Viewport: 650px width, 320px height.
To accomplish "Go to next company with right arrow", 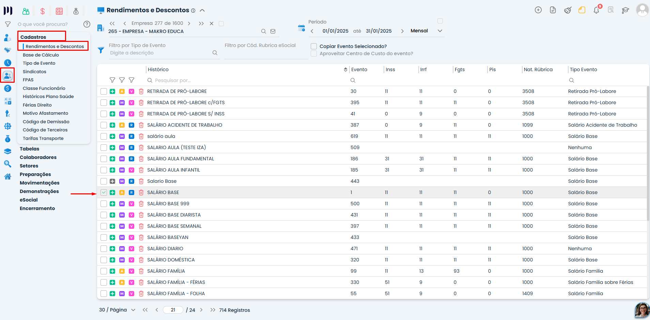I will (x=189, y=23).
